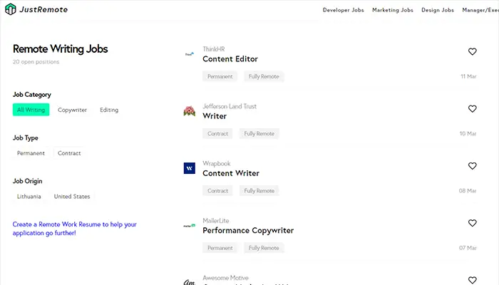Toggle the Contract job type filter
The width and height of the screenshot is (499, 285).
[x=69, y=153]
